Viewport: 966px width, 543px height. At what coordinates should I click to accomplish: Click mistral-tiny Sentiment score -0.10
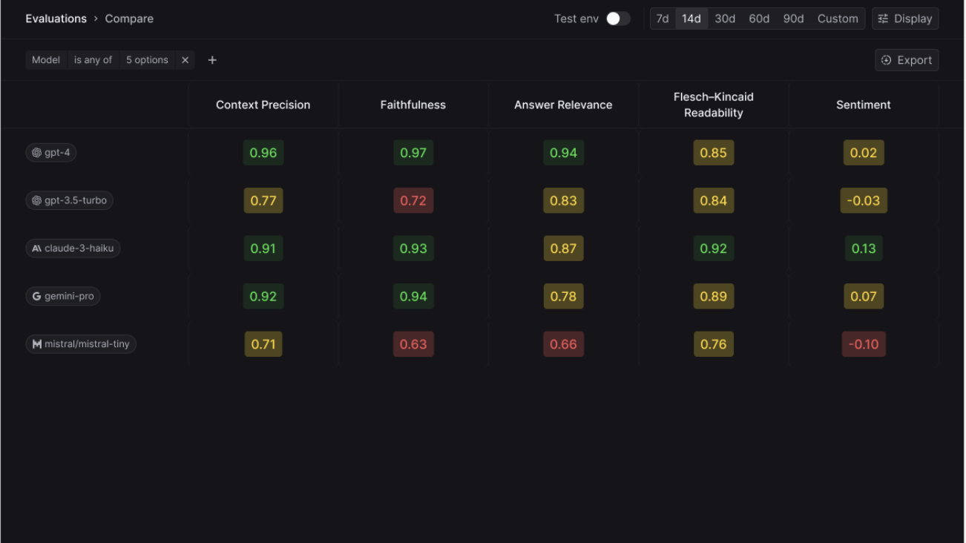pos(864,344)
